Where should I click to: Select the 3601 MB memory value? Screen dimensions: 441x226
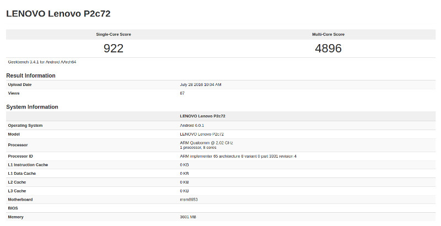click(x=188, y=217)
